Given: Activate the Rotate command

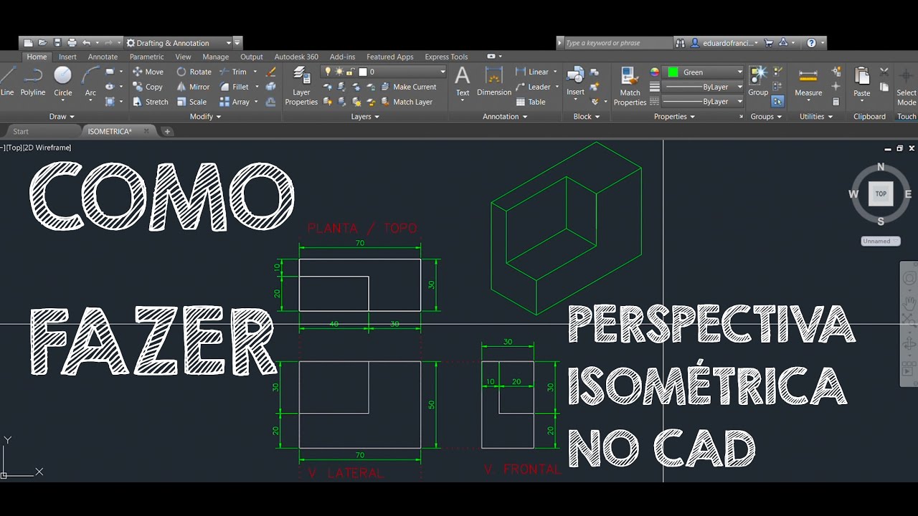Looking at the screenshot, I should coord(194,72).
